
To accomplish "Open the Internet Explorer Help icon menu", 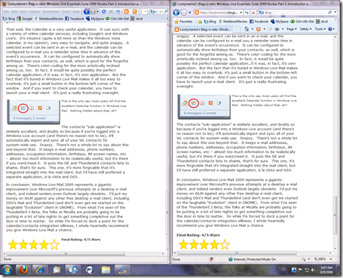I will (x=331, y=29).
